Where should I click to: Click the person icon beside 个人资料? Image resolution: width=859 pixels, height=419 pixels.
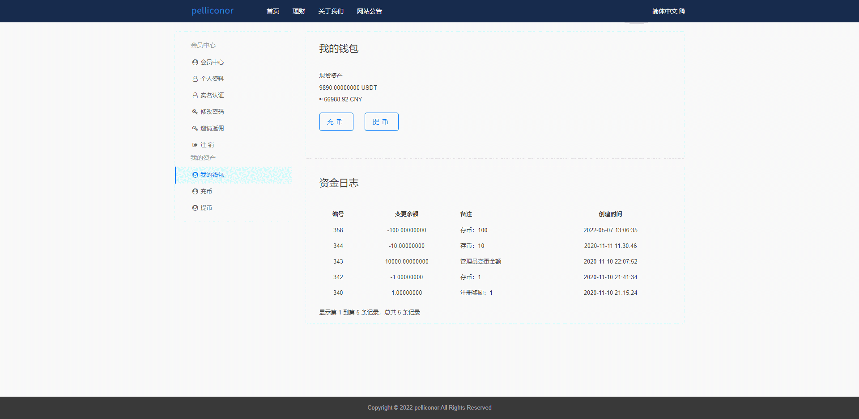[195, 79]
